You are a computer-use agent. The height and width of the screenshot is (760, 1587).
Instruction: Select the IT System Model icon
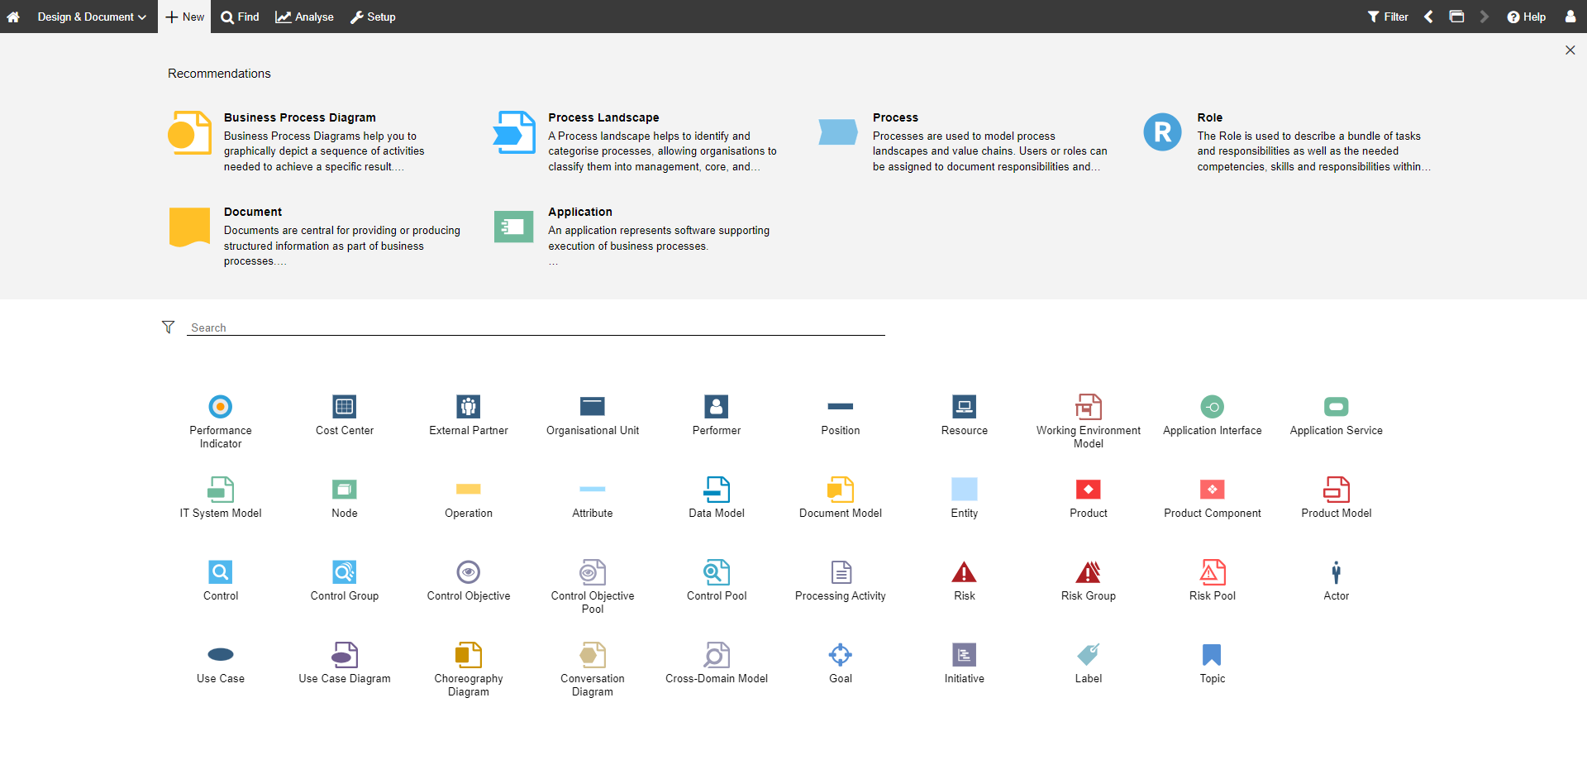tap(221, 489)
